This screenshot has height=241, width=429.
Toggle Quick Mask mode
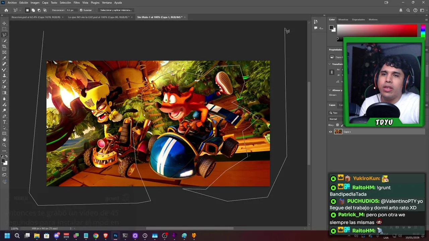click(x=4, y=169)
